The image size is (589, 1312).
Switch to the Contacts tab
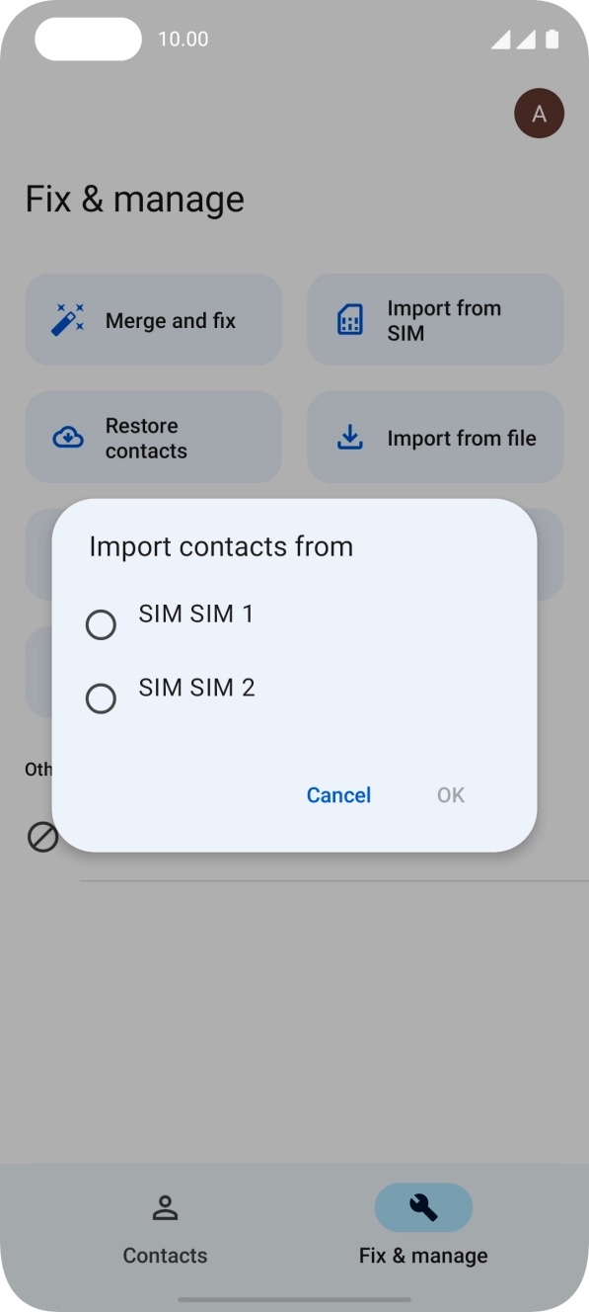tap(165, 1228)
